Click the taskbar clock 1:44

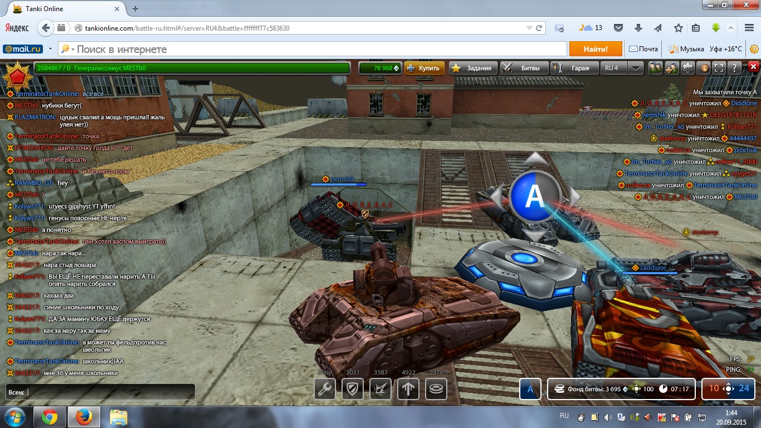[731, 412]
